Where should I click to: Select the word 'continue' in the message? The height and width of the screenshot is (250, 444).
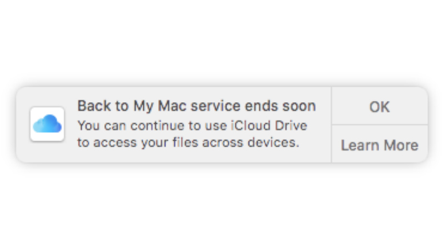click(157, 126)
